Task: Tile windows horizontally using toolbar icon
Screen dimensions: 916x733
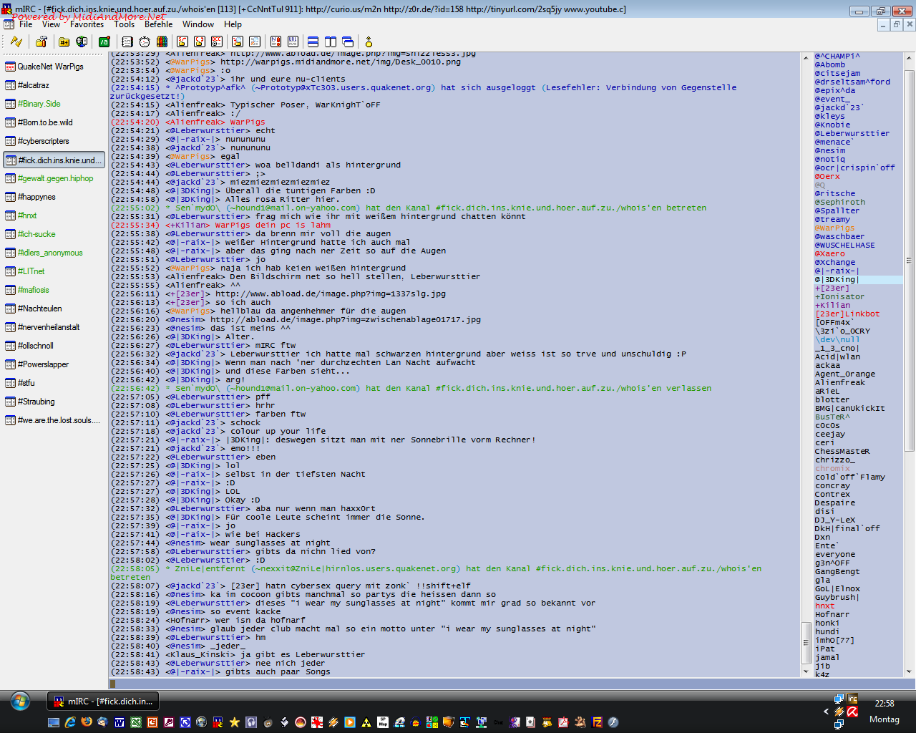Action: 313,42
